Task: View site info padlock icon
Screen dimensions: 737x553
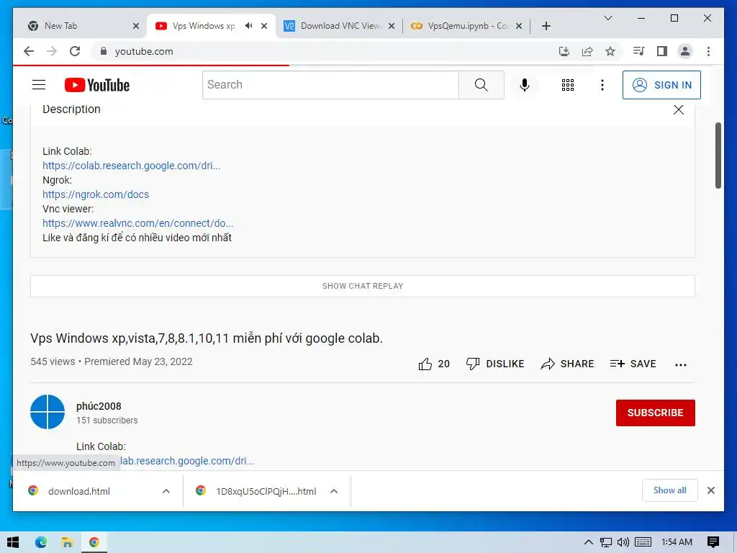Action: [x=104, y=51]
